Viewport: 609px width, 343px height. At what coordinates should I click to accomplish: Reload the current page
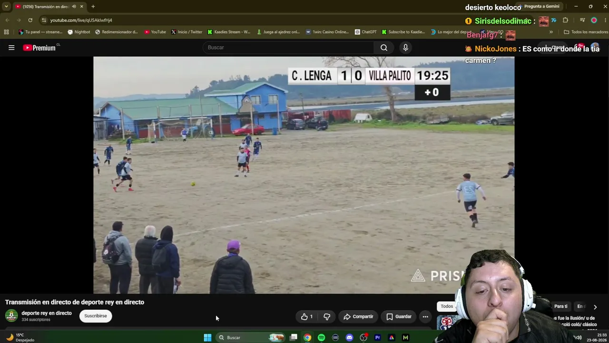point(30,20)
